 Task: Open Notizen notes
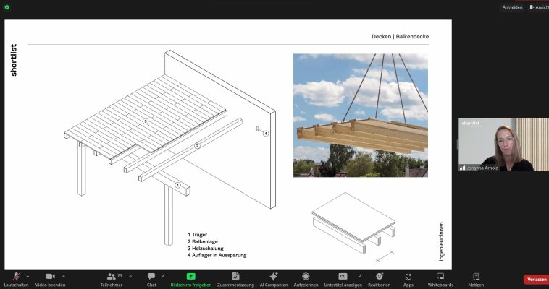click(476, 280)
